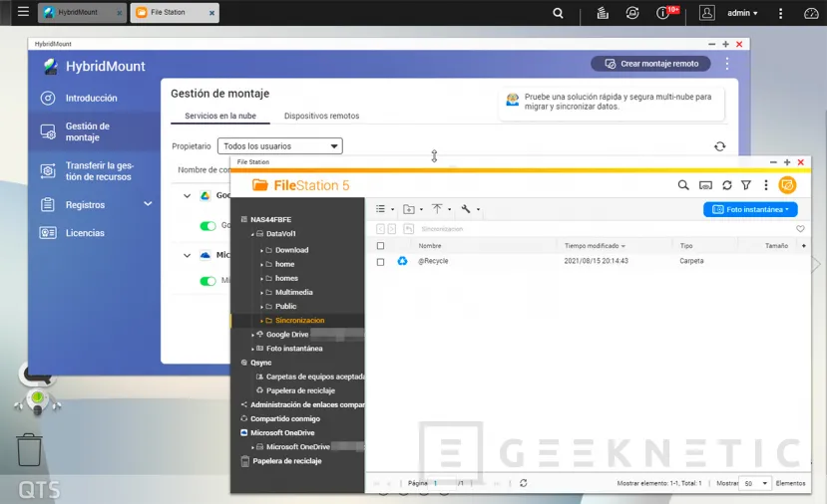Open Introducción in HybridMount sidebar
This screenshot has width=827, height=504.
pos(91,98)
